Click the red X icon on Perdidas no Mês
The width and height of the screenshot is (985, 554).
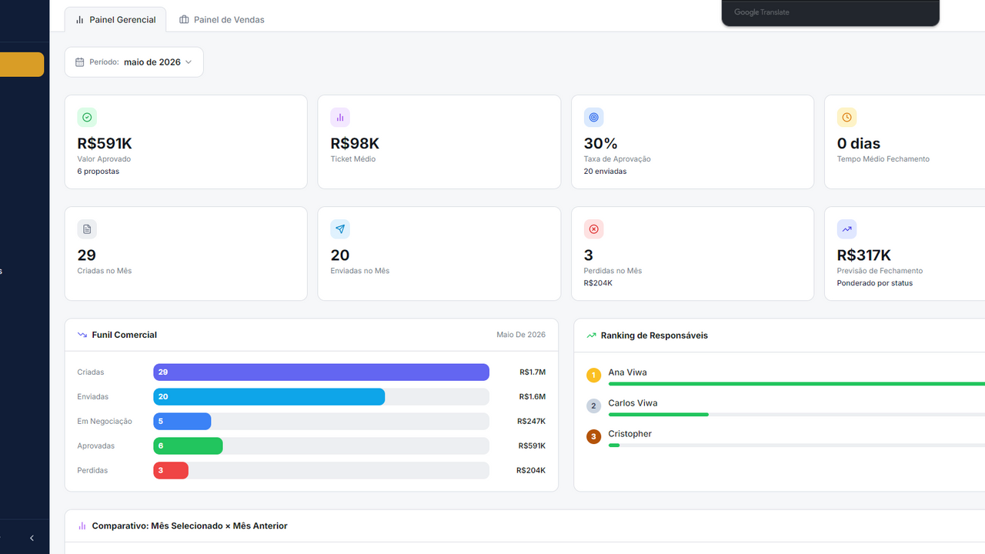593,229
